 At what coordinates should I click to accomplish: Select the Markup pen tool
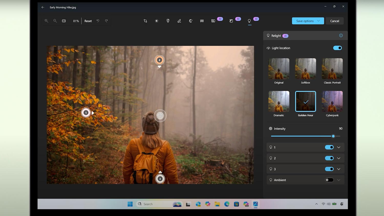(x=179, y=21)
